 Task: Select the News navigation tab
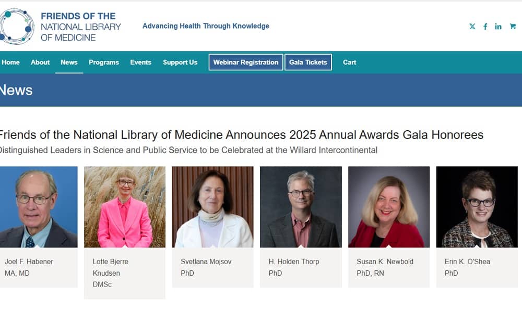click(x=69, y=62)
